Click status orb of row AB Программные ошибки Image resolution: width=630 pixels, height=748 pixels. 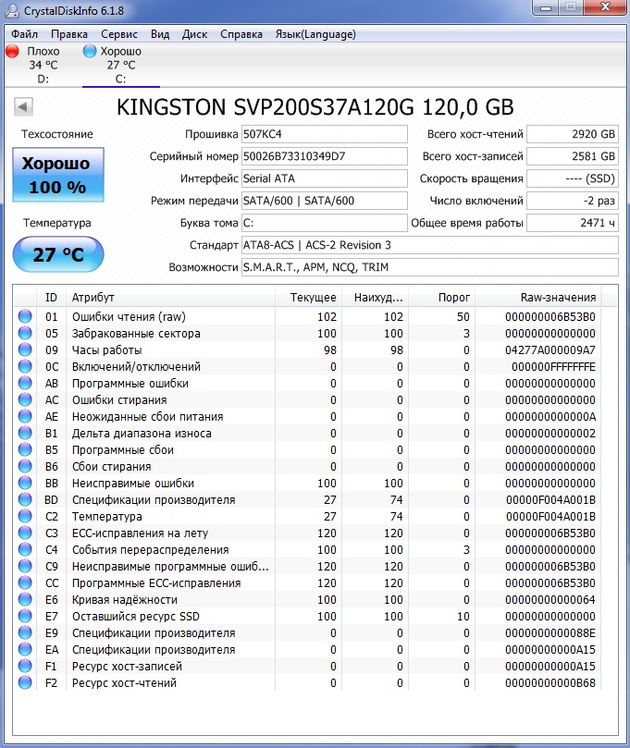[x=25, y=383]
